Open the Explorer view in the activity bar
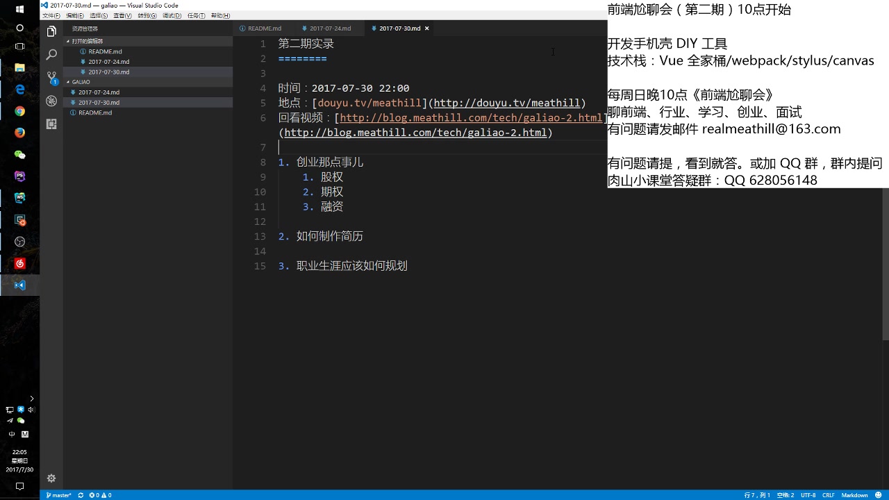The height and width of the screenshot is (500, 889). point(51,31)
